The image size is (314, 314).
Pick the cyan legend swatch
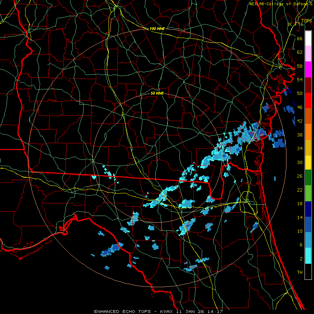[x=308, y=256]
